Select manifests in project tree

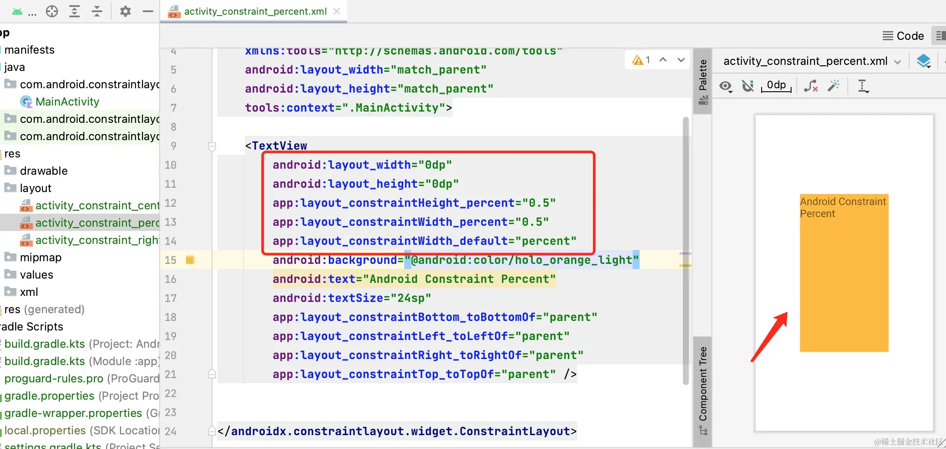pos(29,50)
